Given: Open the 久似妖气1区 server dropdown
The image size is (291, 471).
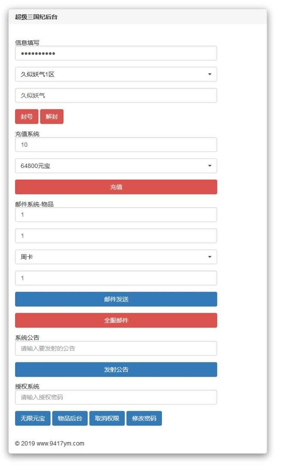Looking at the screenshot, I should point(116,74).
